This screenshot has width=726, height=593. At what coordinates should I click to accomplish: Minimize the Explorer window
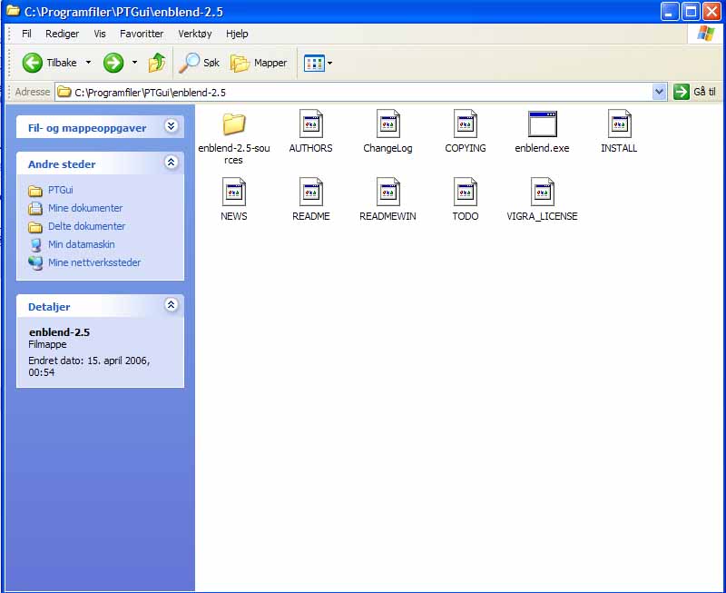point(669,11)
